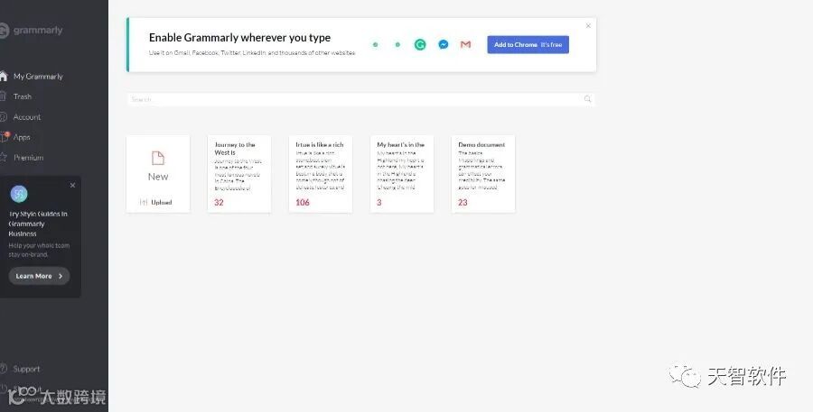Screen dimensions: 813x412
Task: Click the new document page icon
Action: point(158,158)
